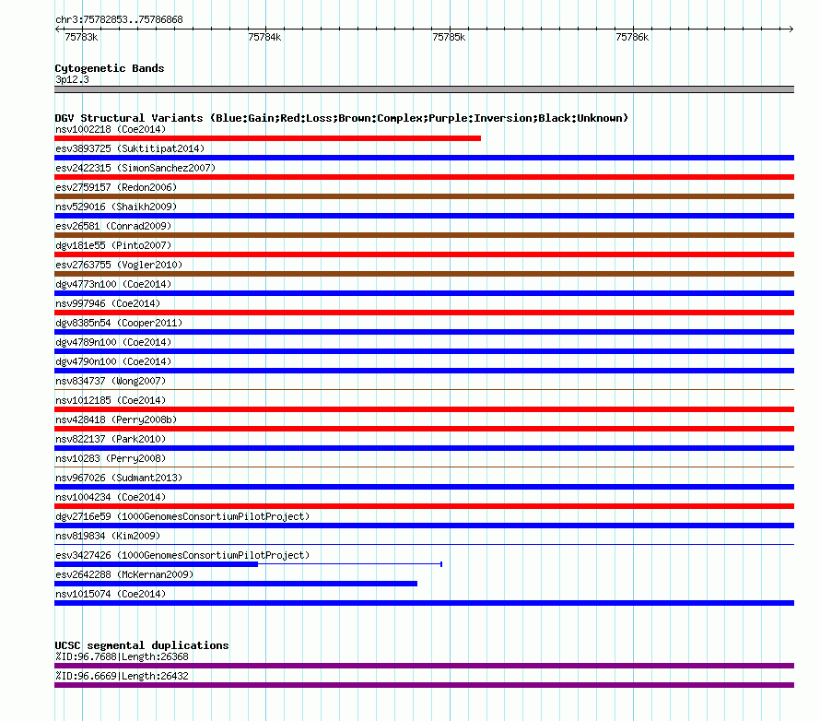Click the dgv4789n100 (Coe2014) label
This screenshot has width=820, height=721.
point(113,342)
